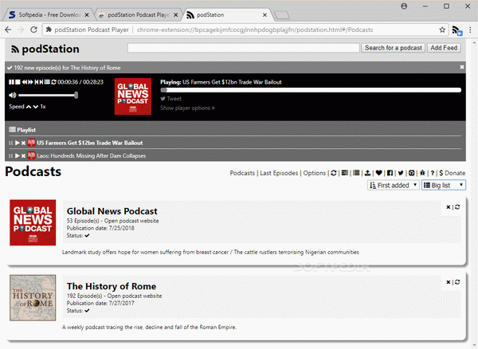Refresh all podcasts from the menu bar
The width and height of the screenshot is (478, 349).
(x=334, y=173)
